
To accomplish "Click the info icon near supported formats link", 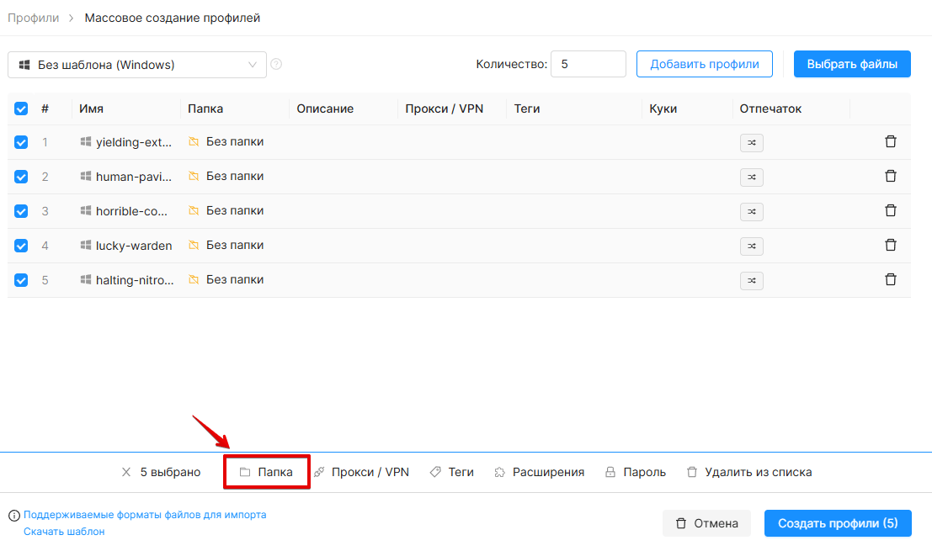I will click(x=14, y=516).
